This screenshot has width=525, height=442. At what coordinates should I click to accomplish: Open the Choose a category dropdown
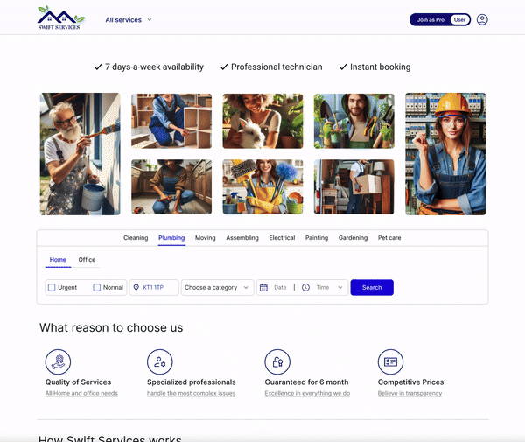[217, 287]
